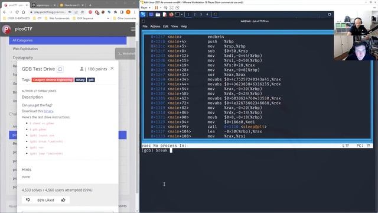Open new Chrome tab with plus
The height and width of the screenshot is (213, 378).
(90, 5)
